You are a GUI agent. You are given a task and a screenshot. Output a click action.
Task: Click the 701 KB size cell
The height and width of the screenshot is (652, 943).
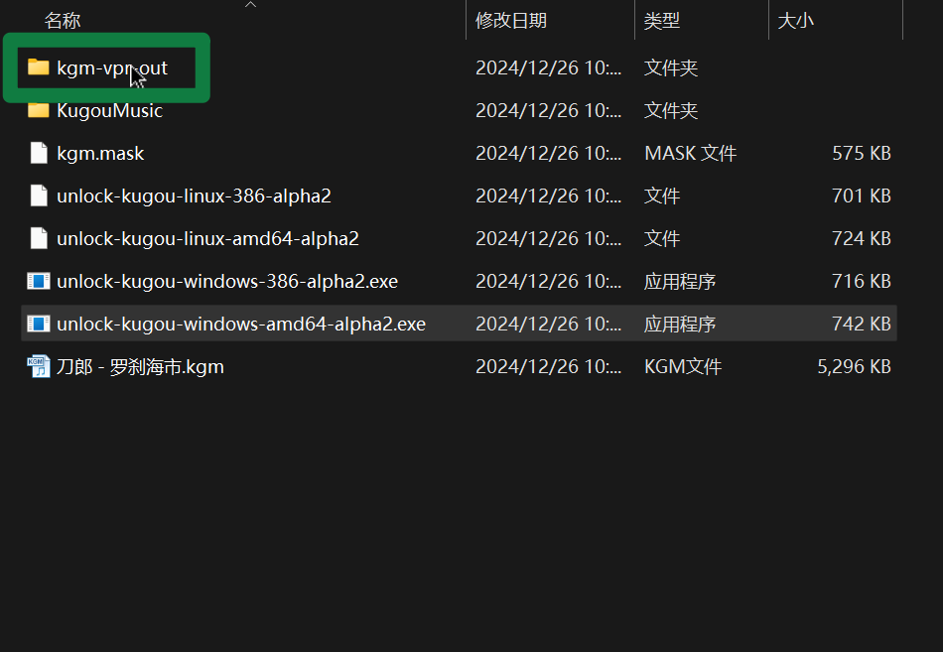coord(862,196)
